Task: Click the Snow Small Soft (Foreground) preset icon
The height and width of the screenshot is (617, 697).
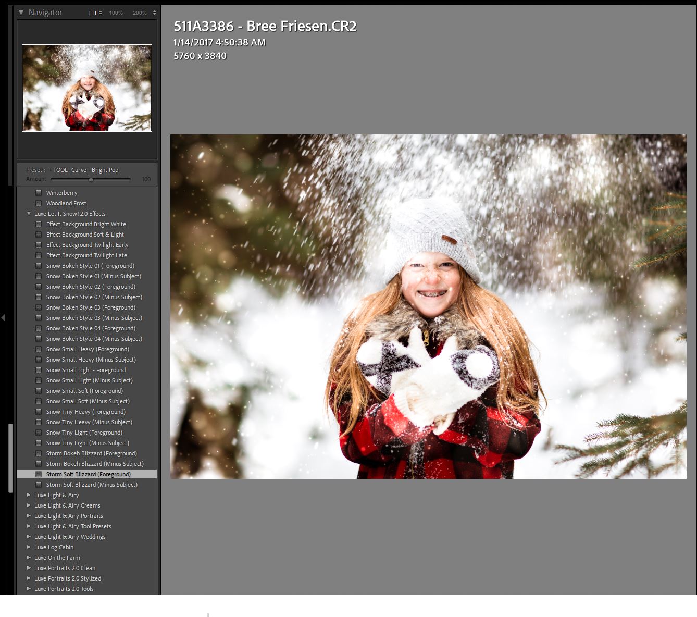Action: [39, 391]
